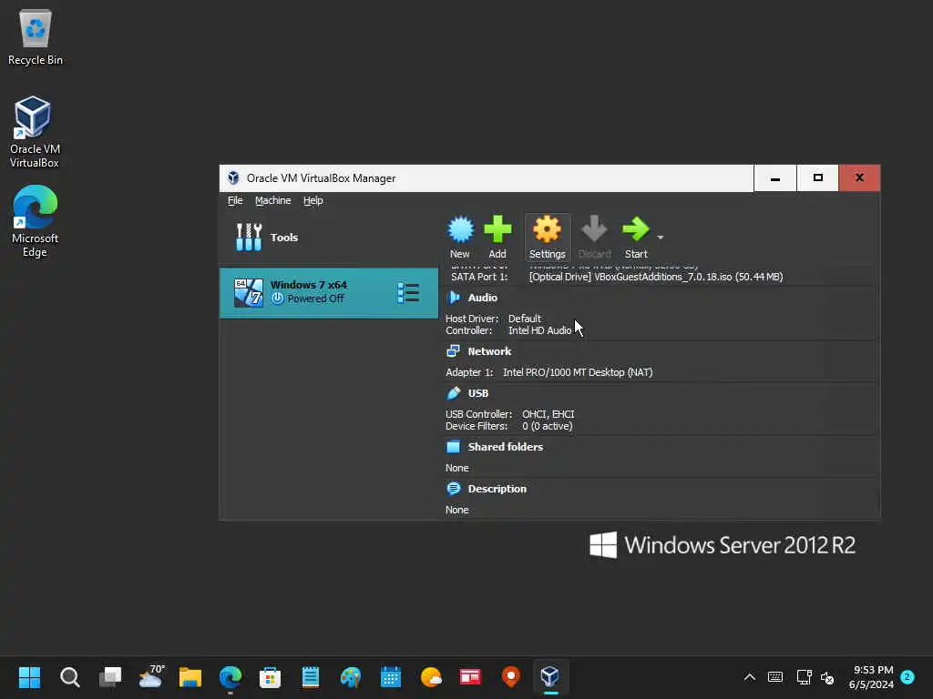
Task: Click the Powered Off status text
Action: 315,299
